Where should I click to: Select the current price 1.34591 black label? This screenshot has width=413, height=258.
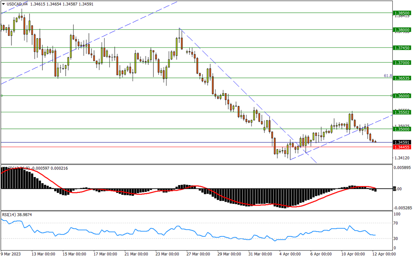(402, 142)
